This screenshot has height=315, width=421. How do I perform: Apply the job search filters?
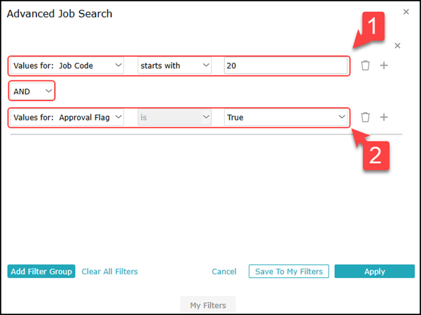tap(375, 272)
